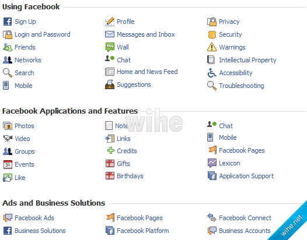Go to the Application Support link

pos(246,176)
